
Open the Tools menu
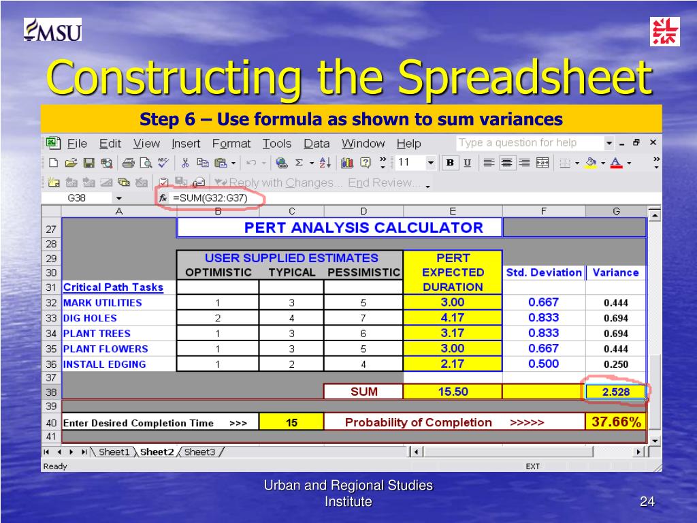coord(277,144)
